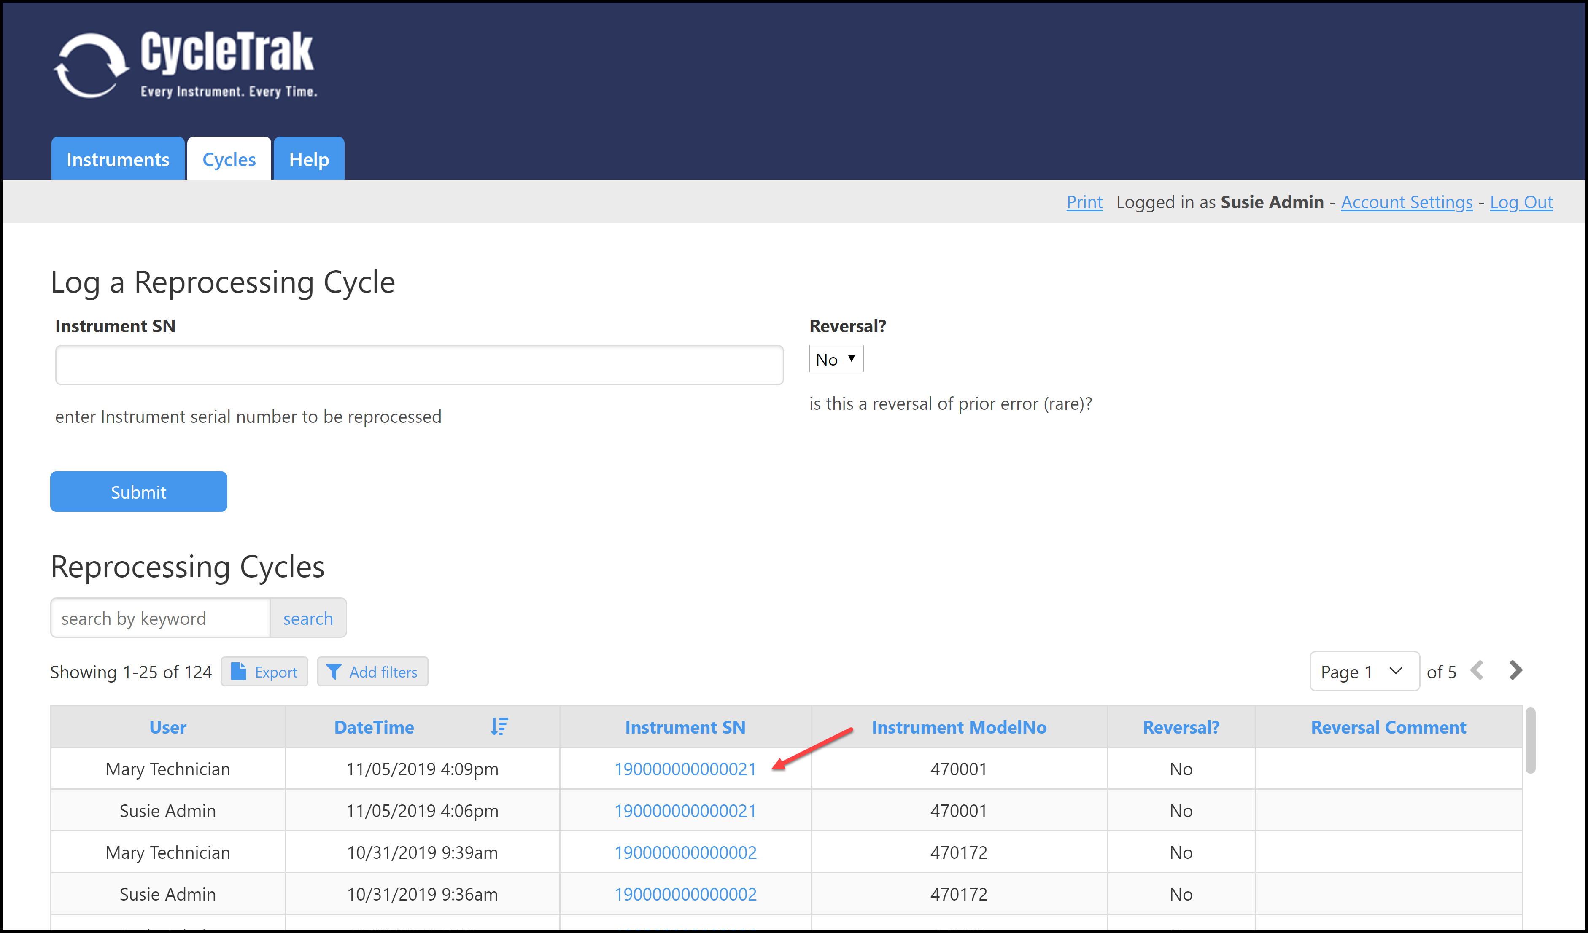
Task: Click the Export document icon
Action: (238, 672)
